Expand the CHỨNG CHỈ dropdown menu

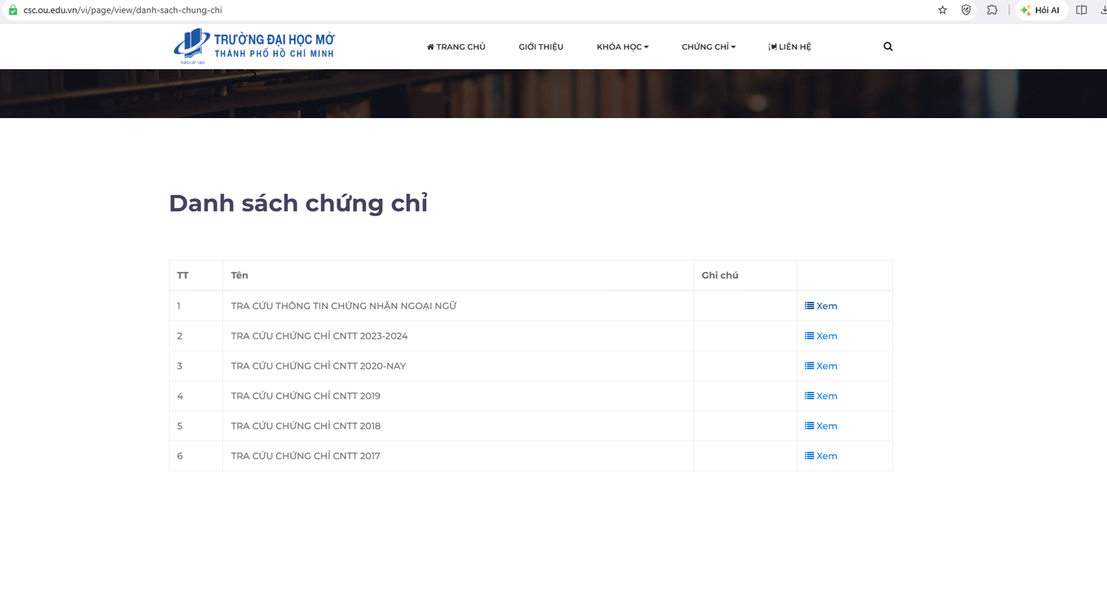coord(708,46)
